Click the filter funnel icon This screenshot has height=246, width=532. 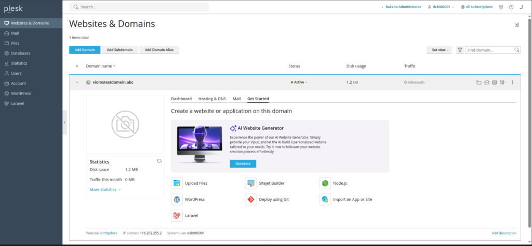[x=460, y=50]
